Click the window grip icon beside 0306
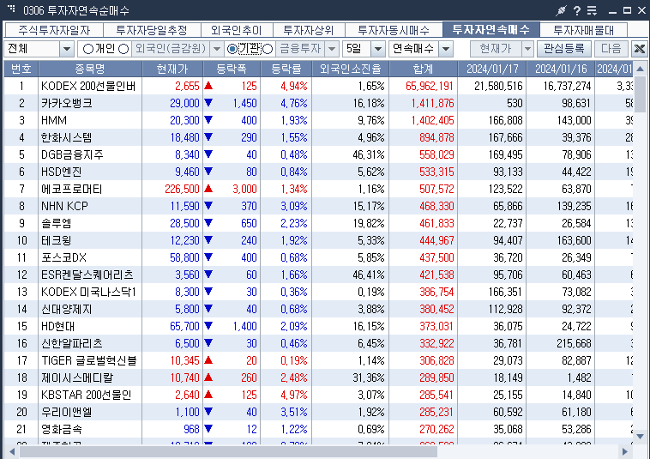The image size is (650, 459). [11, 9]
